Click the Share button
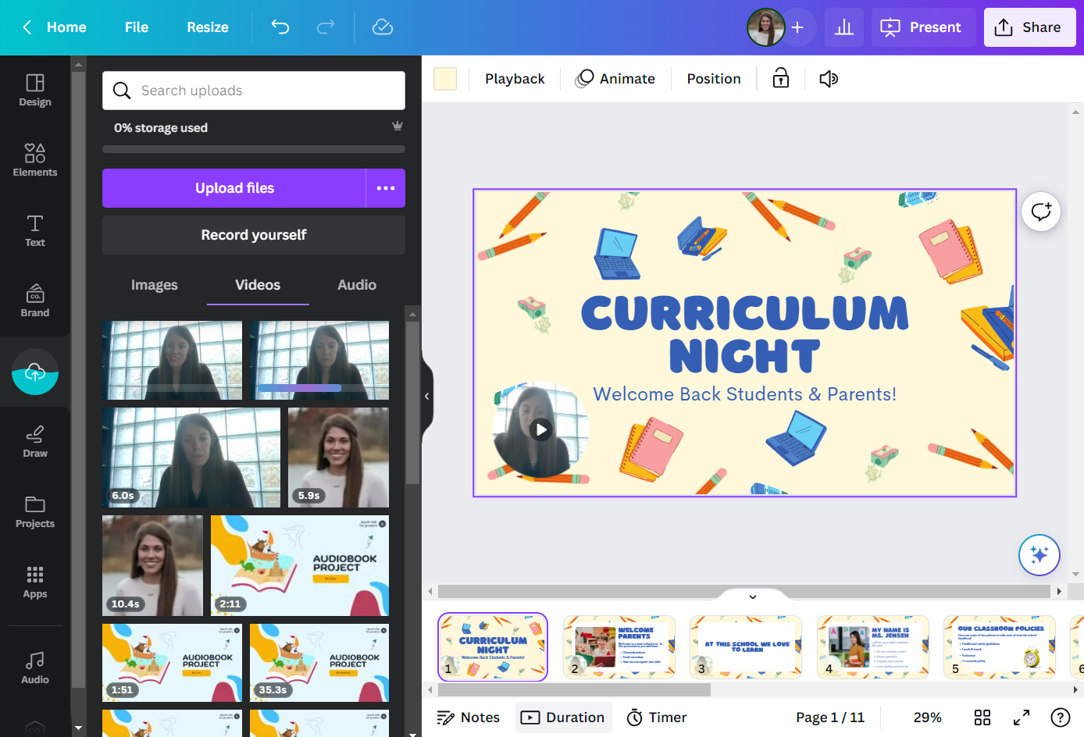1084x737 pixels. [1030, 27]
